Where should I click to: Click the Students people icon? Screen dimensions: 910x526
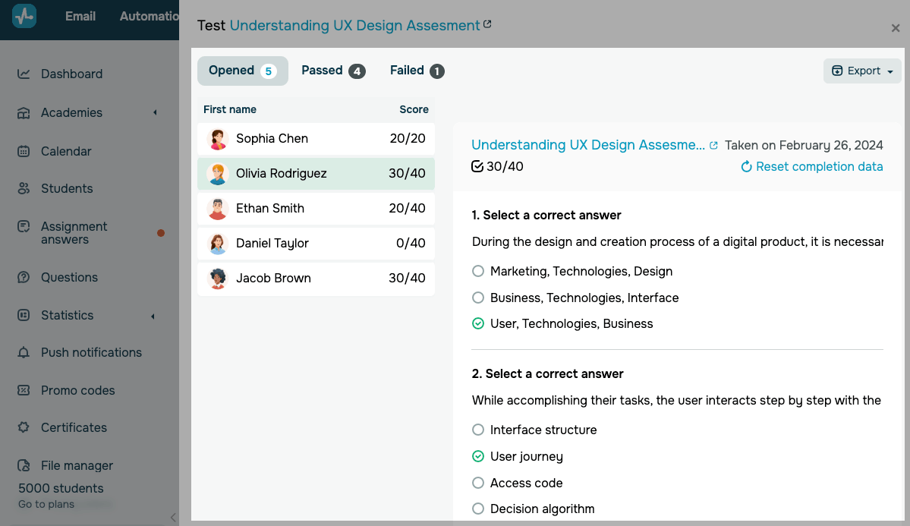click(24, 188)
